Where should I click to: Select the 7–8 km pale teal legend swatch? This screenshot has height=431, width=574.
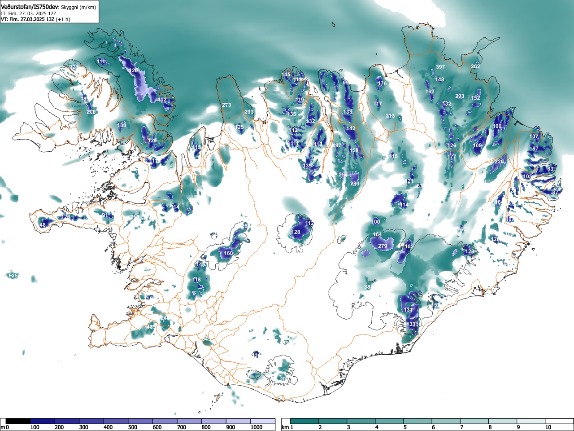coord(474,421)
